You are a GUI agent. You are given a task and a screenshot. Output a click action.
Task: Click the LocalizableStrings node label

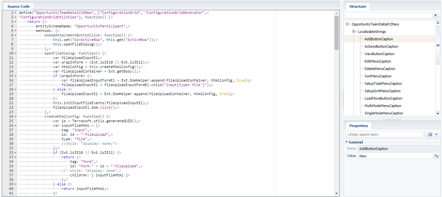[x=372, y=32]
